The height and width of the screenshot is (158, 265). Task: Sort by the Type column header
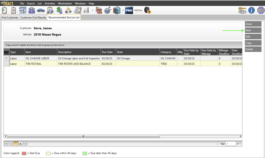[17, 52]
